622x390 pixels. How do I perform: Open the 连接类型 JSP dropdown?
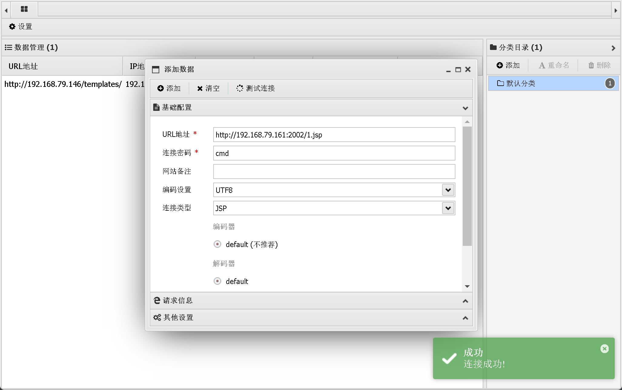tap(448, 208)
